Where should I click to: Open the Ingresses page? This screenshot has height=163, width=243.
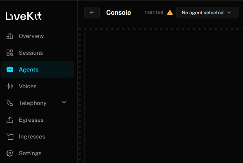(37, 136)
